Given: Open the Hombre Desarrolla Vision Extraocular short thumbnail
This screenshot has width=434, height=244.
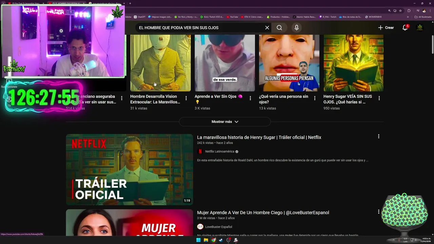Looking at the screenshot, I should 160,63.
